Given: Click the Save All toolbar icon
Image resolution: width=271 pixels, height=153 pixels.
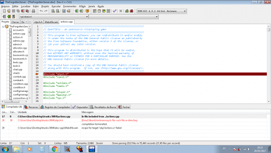Looking at the screenshot, I should click(x=18, y=11).
